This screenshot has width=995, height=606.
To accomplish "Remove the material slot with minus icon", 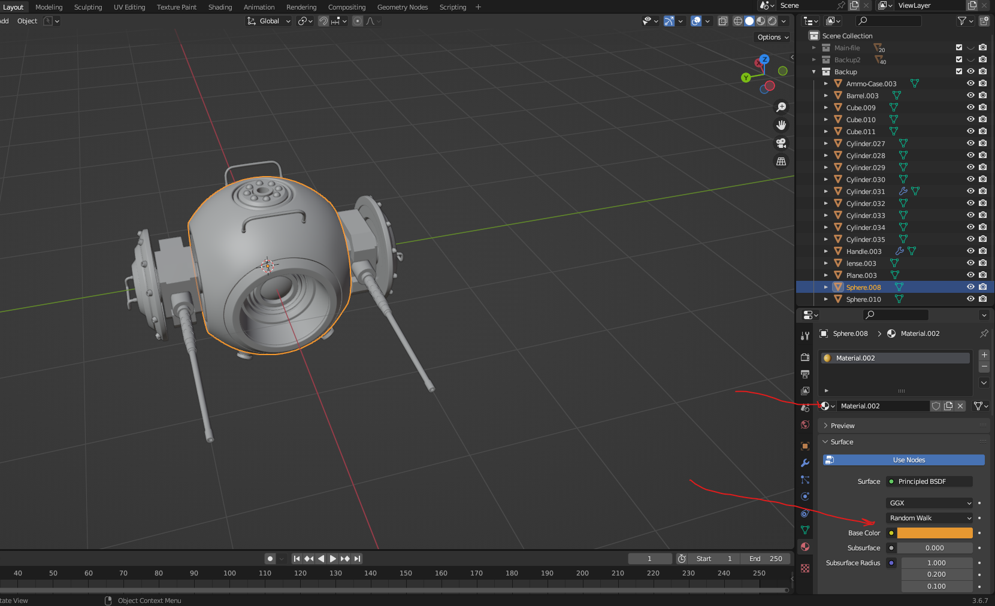I will 984,366.
